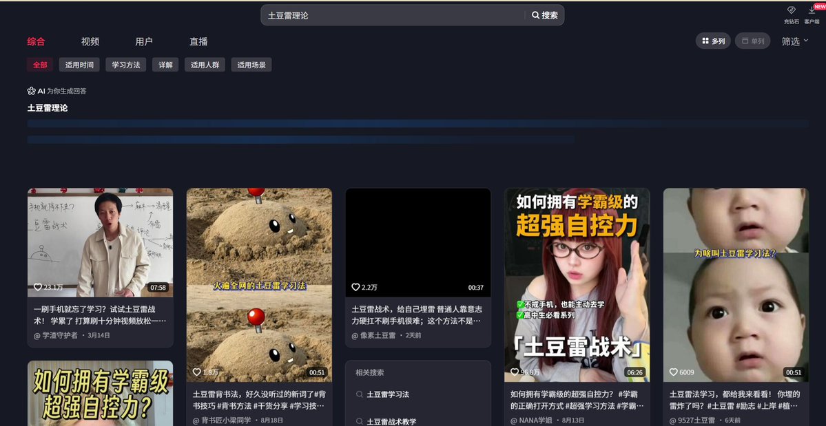Open the 直播 tab

click(x=198, y=41)
